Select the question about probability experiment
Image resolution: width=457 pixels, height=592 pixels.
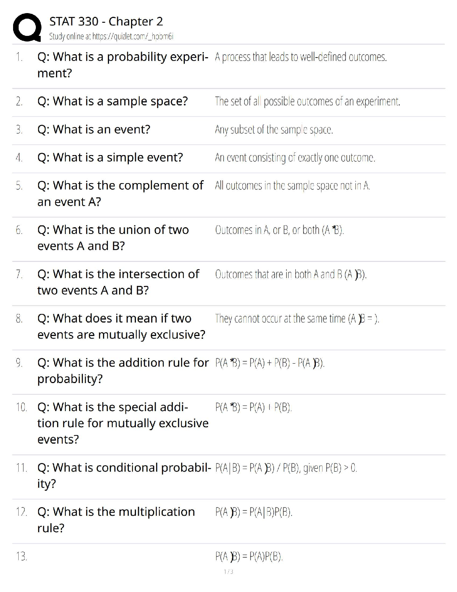pos(122,65)
